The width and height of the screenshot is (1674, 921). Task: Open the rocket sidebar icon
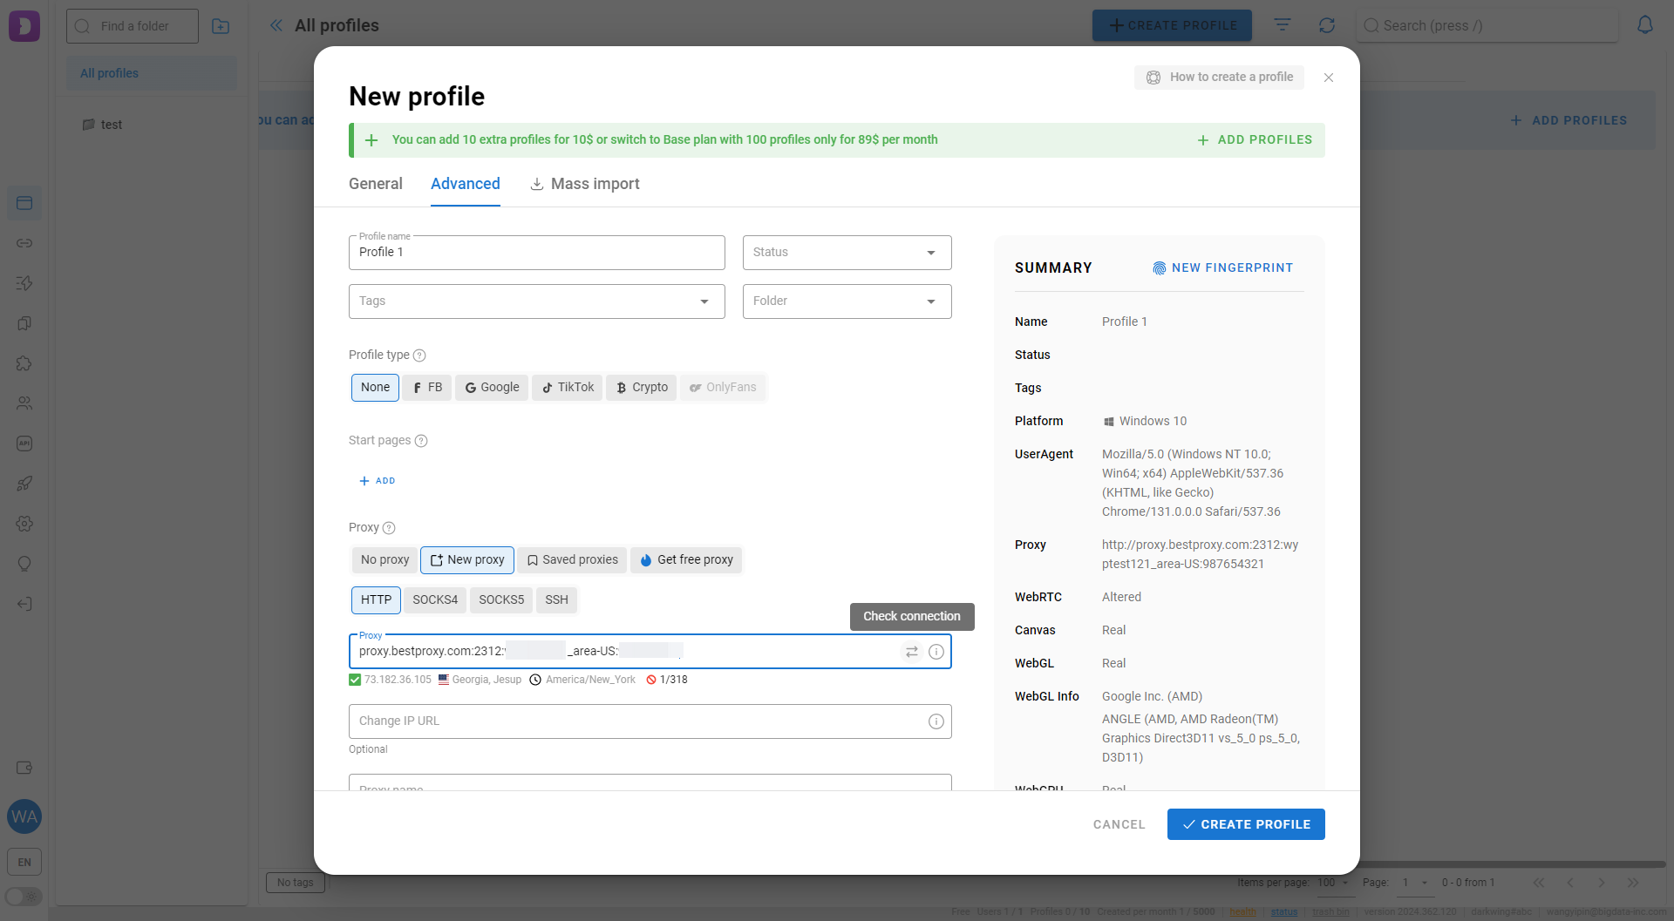(24, 484)
